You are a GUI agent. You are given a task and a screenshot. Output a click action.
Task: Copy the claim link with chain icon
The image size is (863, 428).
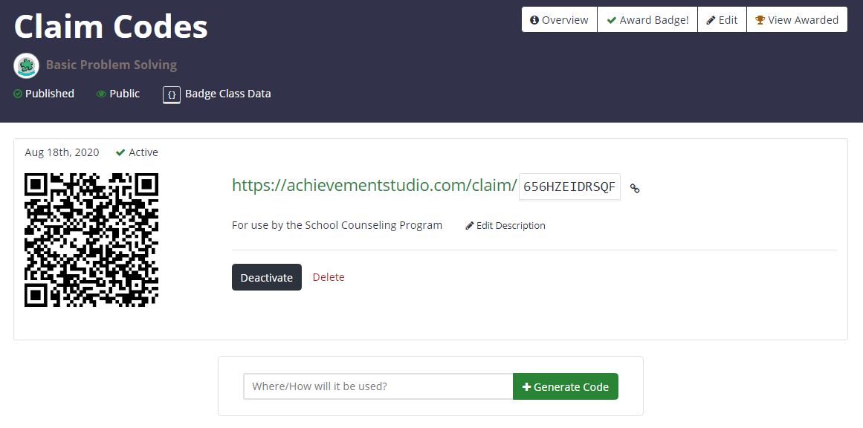tap(635, 188)
